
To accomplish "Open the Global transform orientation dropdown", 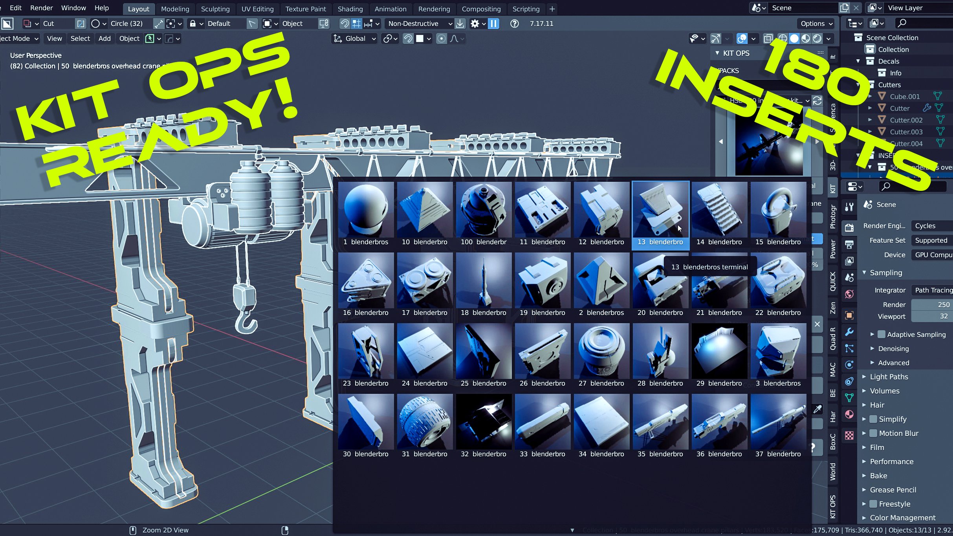I will pos(355,38).
